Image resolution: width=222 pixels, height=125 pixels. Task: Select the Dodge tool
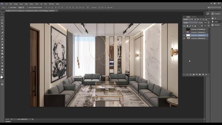2,54
